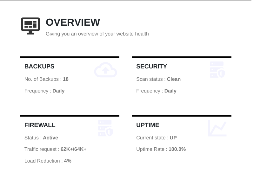Image resolution: width=260 pixels, height=192 pixels.
Task: Click the Backups cloud upload icon
Action: coord(105,70)
